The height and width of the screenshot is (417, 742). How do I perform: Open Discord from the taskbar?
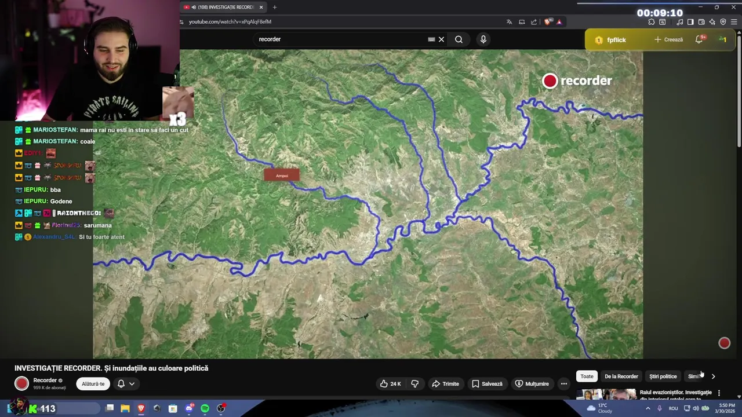click(x=189, y=408)
